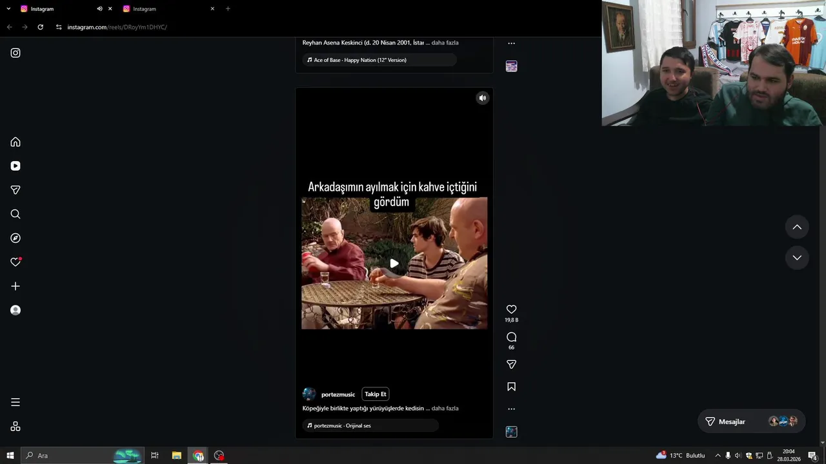Viewport: 826px width, 464px height.
Task: Open comments on portezmusic reel
Action: 511,337
